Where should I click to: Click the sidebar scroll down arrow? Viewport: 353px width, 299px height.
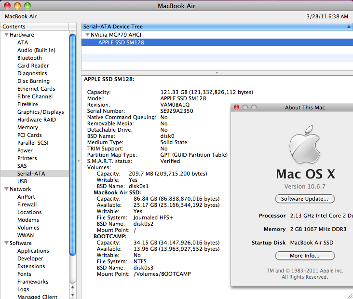[72, 295]
